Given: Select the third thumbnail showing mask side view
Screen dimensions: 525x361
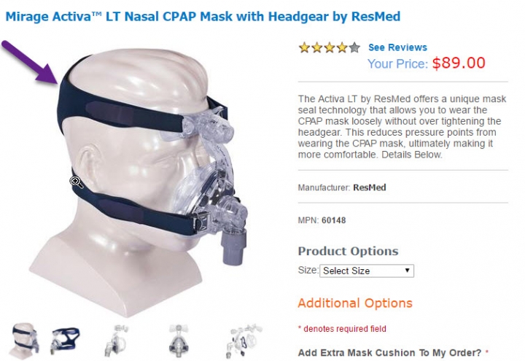Looking at the screenshot, I should click(116, 341).
